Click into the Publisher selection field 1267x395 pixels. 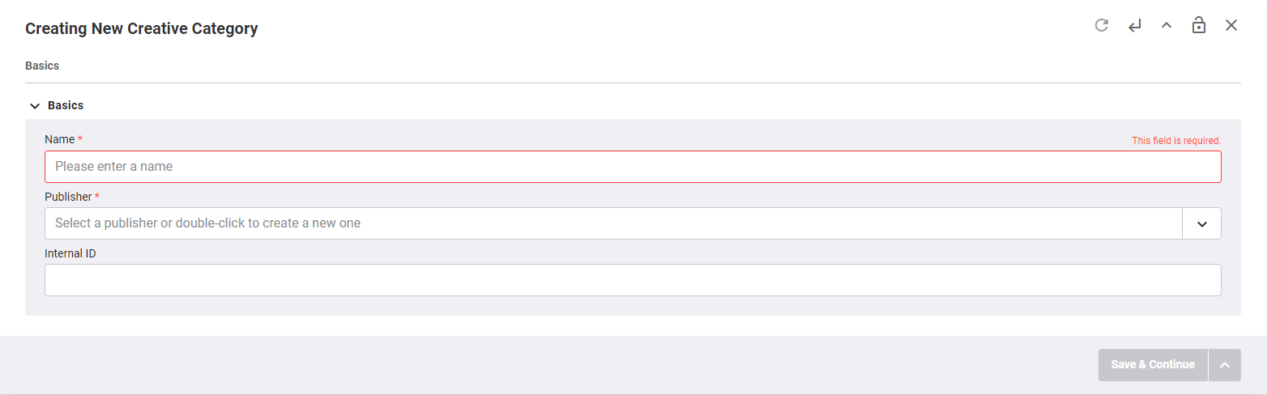pos(614,223)
